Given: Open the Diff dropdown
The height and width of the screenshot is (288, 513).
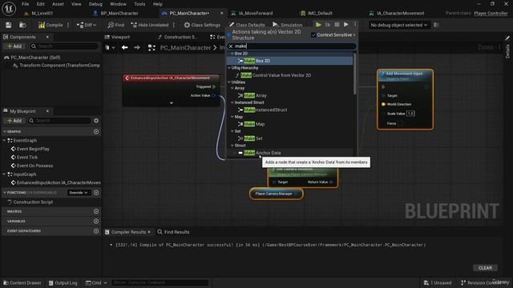Looking at the screenshot, I should [87, 25].
